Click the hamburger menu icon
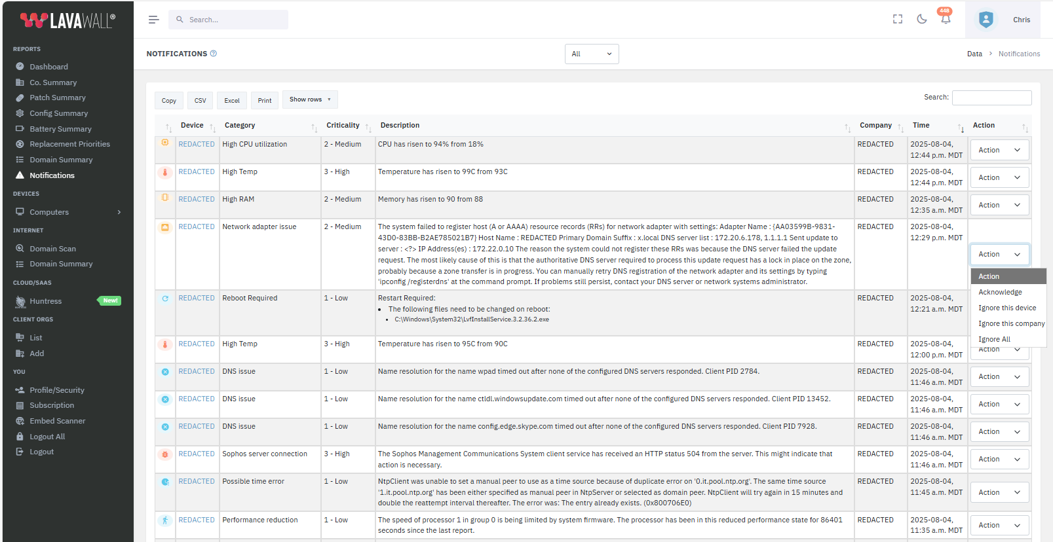This screenshot has height=542, width=1053. pos(154,20)
